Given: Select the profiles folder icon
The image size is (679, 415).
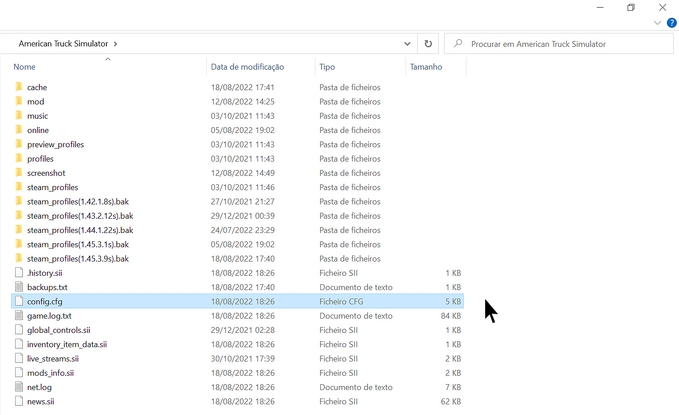Looking at the screenshot, I should pyautogui.click(x=19, y=158).
